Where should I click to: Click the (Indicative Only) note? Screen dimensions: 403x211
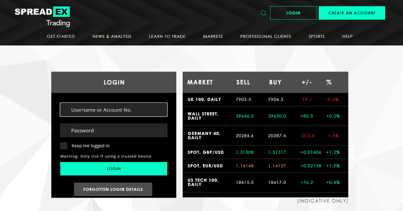[323, 201]
